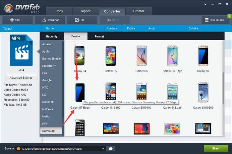Image resolution: width=232 pixels, height=154 pixels.
Task: Click the Subtitle column header
Action: [x=193, y=28]
